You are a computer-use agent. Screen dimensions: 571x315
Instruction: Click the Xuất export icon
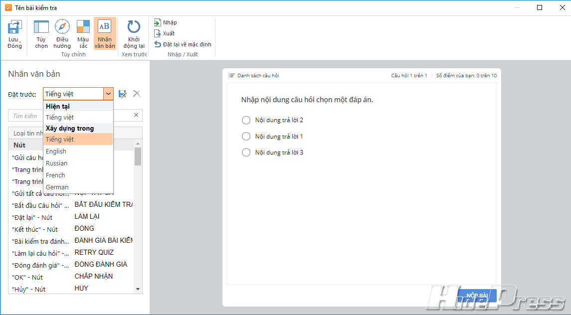click(158, 33)
